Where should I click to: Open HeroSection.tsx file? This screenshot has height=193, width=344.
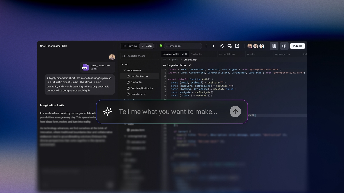pyautogui.click(x=139, y=76)
